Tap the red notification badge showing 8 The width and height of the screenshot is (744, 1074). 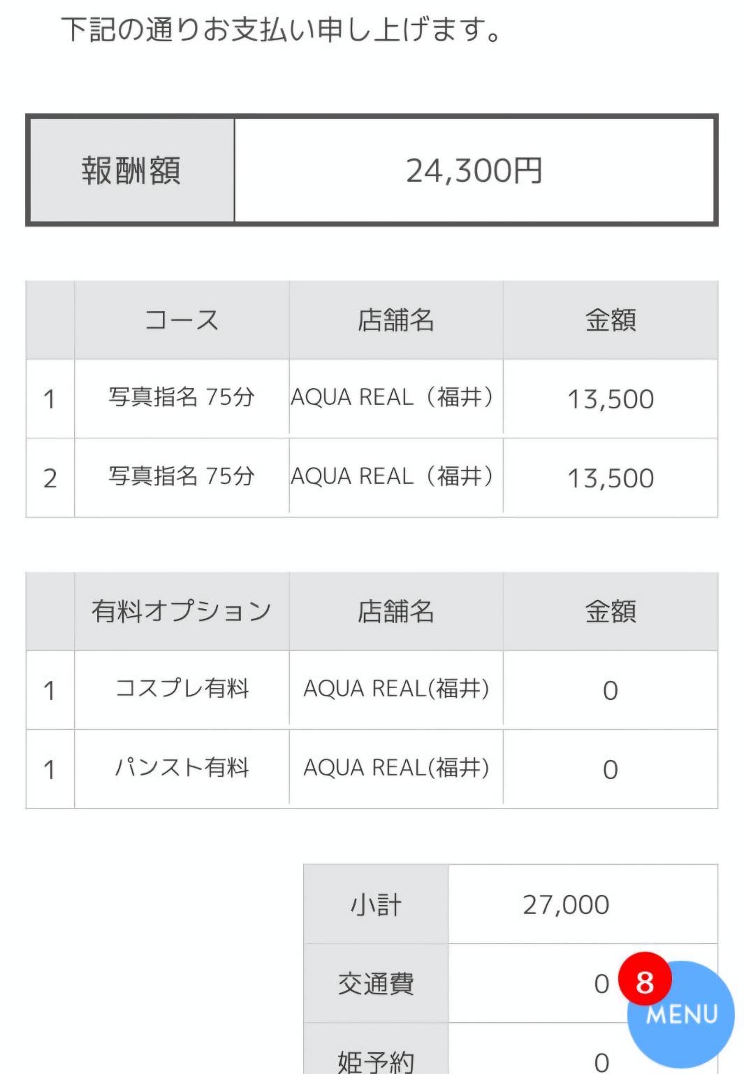click(645, 981)
